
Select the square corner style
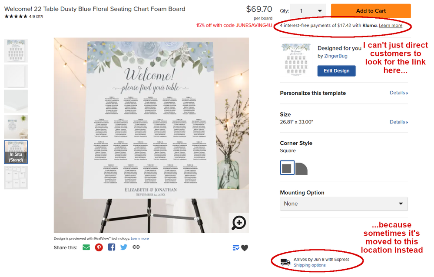(x=287, y=168)
